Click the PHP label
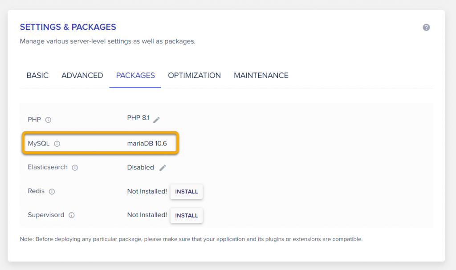Screen dimensions: 456x270 (34, 120)
